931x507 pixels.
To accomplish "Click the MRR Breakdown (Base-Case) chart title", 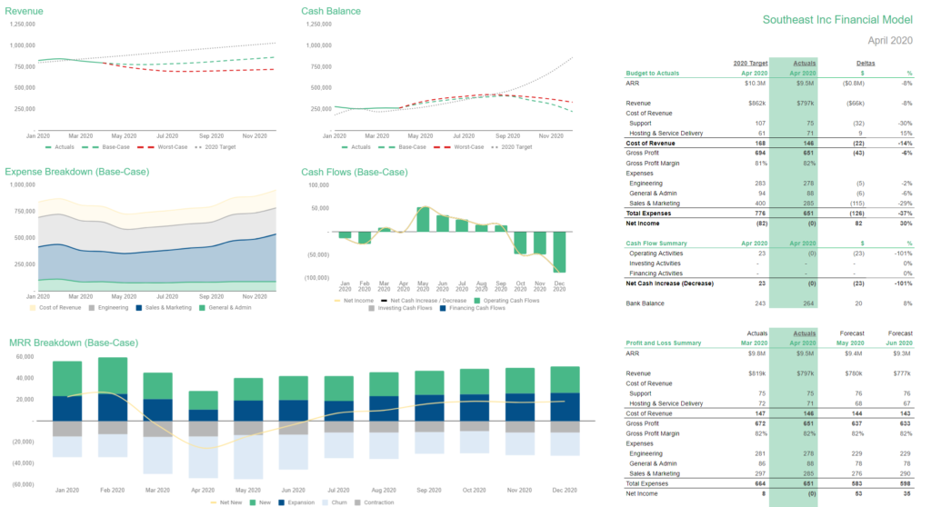I will [73, 343].
